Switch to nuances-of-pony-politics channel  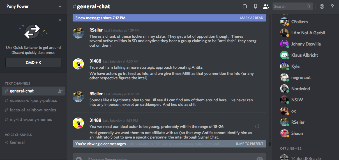tap(33, 101)
